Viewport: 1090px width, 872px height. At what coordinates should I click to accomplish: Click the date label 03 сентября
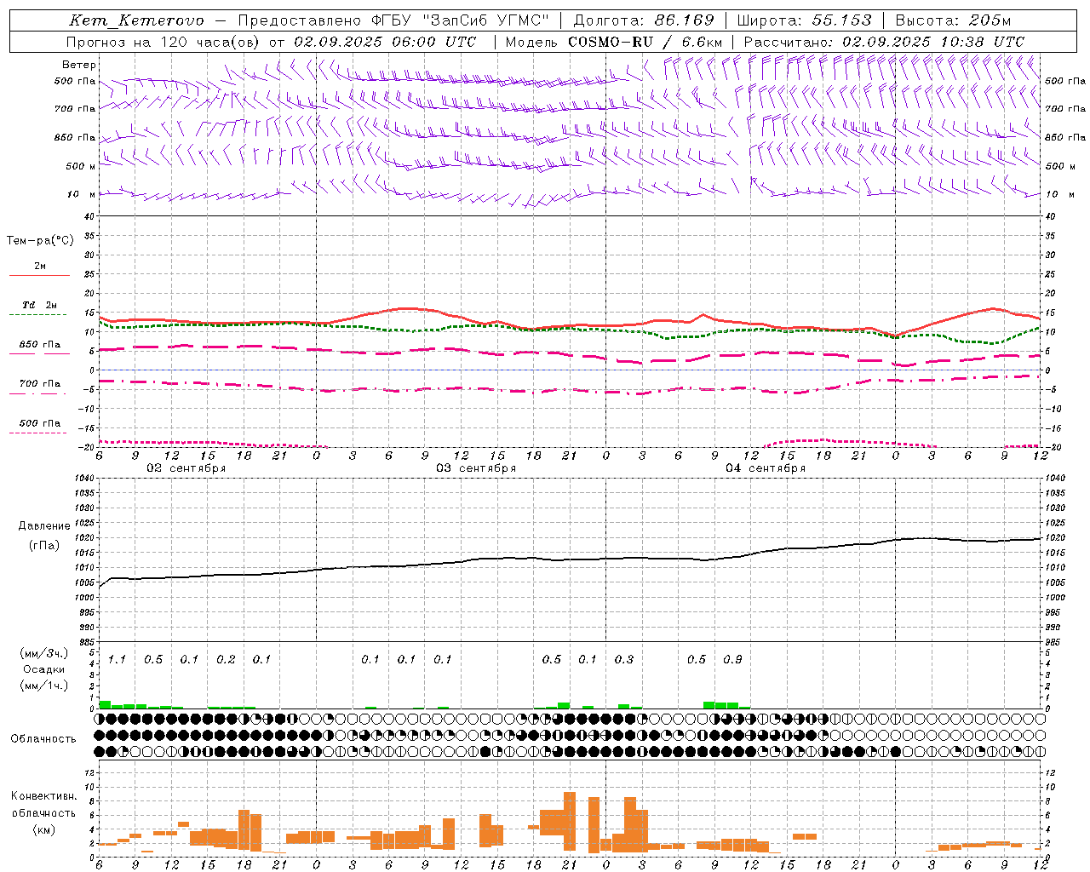point(476,468)
